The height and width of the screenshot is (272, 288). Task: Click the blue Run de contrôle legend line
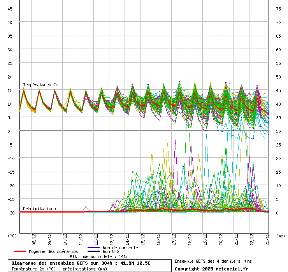[x=93, y=248]
